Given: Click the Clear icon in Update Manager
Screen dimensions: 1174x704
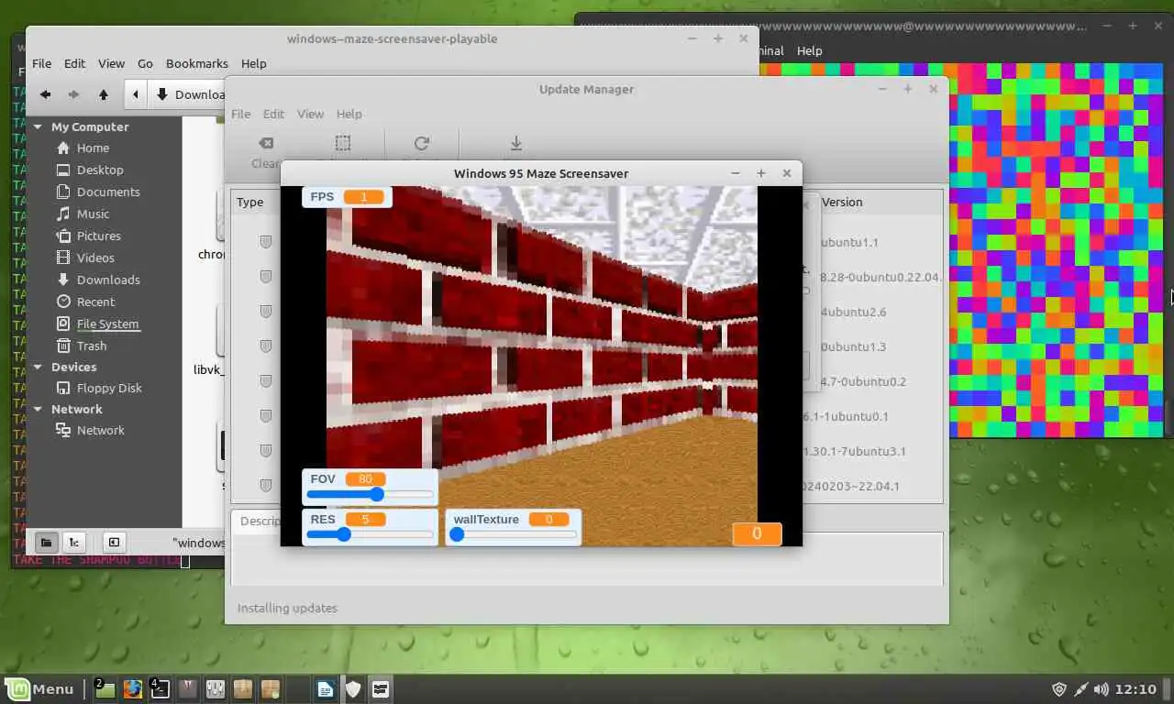Looking at the screenshot, I should [266, 143].
